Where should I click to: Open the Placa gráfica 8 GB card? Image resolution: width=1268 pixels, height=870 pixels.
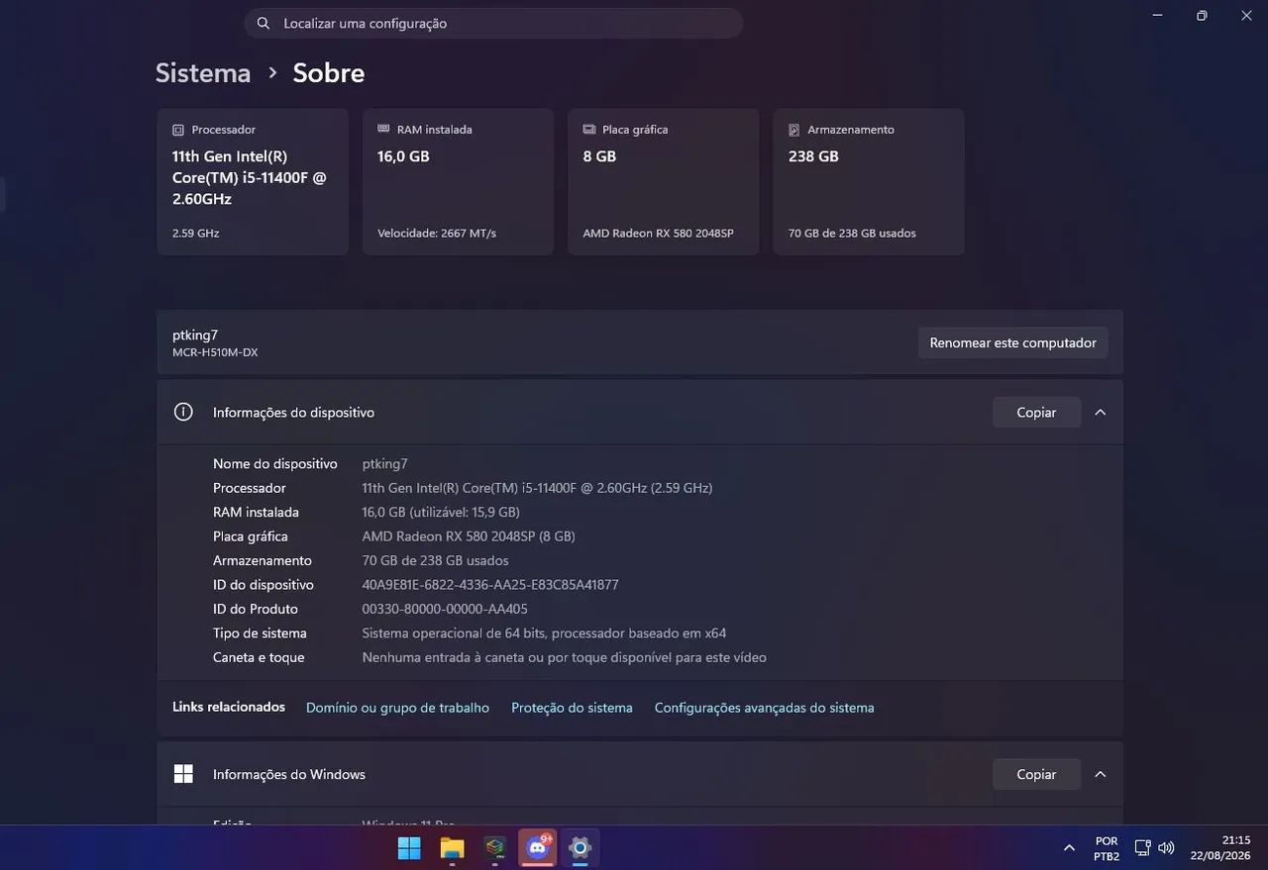coord(664,182)
